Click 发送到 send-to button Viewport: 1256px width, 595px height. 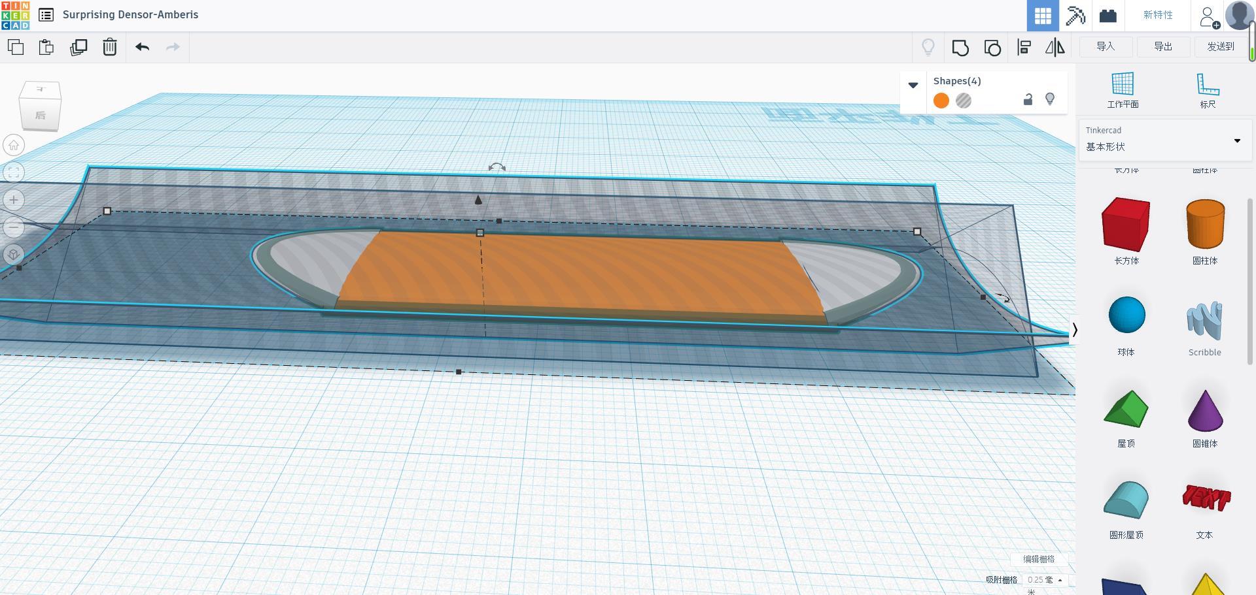point(1221,46)
